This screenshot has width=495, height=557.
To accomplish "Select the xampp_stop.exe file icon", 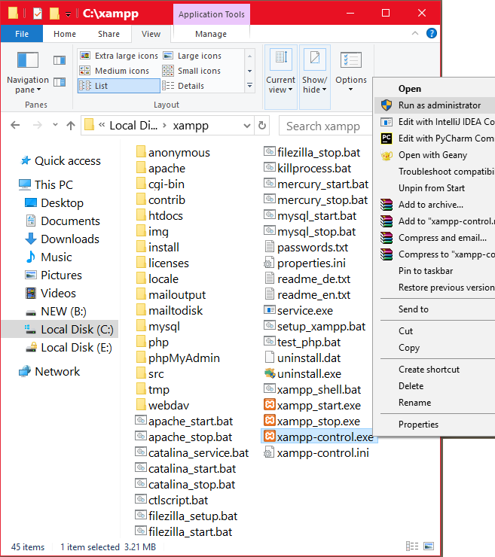I will 270,420.
